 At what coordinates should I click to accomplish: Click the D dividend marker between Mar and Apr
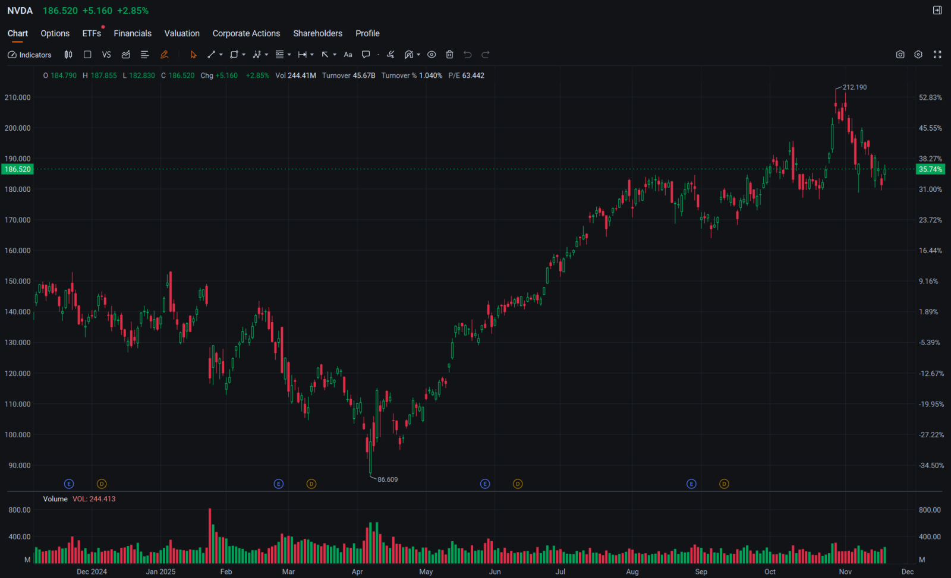[x=311, y=484]
